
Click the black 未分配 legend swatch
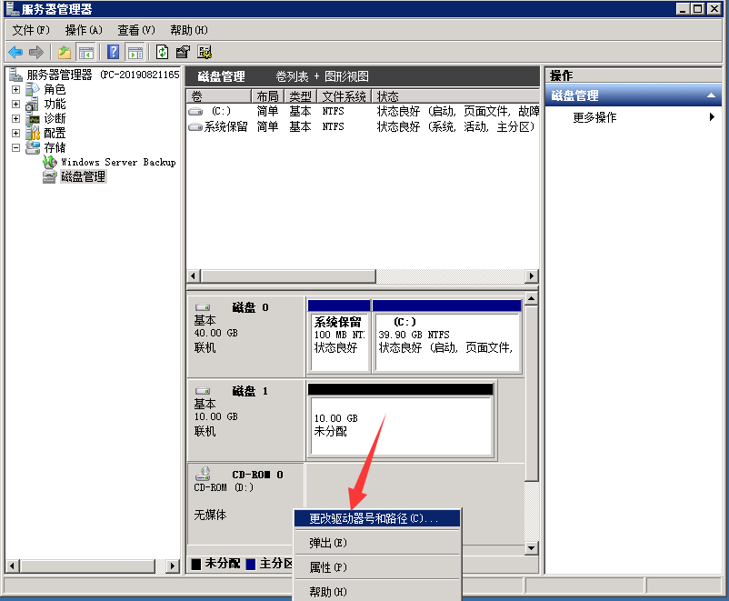coord(195,564)
